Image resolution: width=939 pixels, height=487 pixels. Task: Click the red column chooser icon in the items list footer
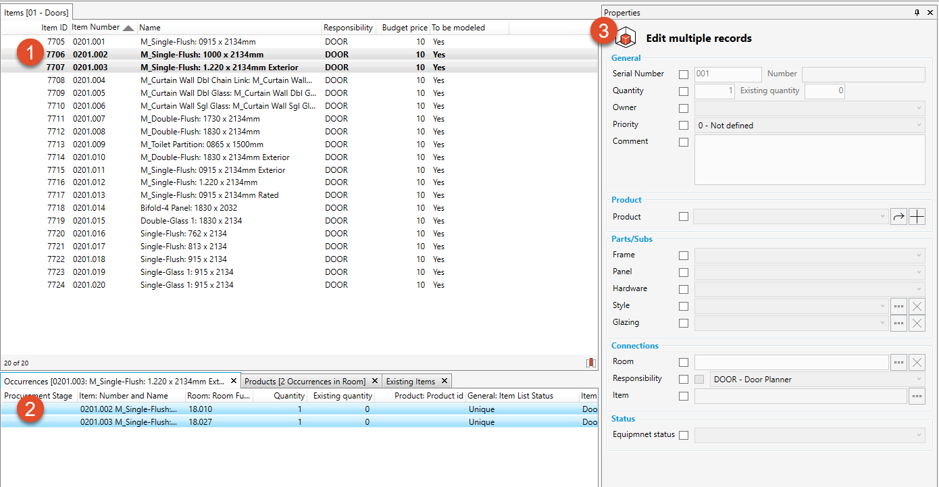point(591,363)
